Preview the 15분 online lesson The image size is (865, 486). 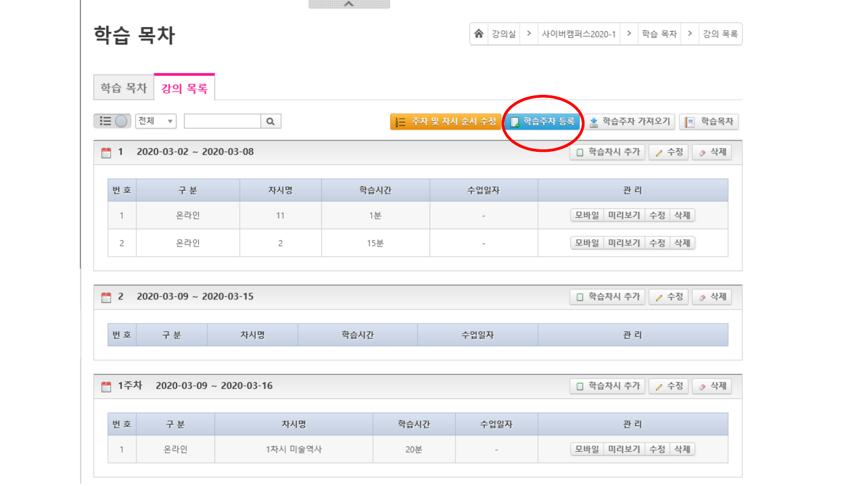tap(624, 243)
